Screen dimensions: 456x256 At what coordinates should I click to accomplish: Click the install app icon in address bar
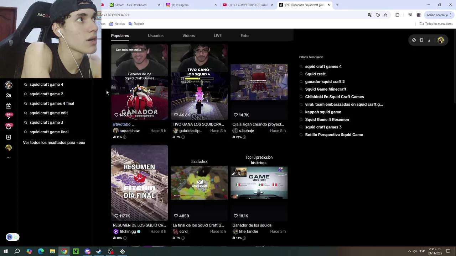coord(378,15)
